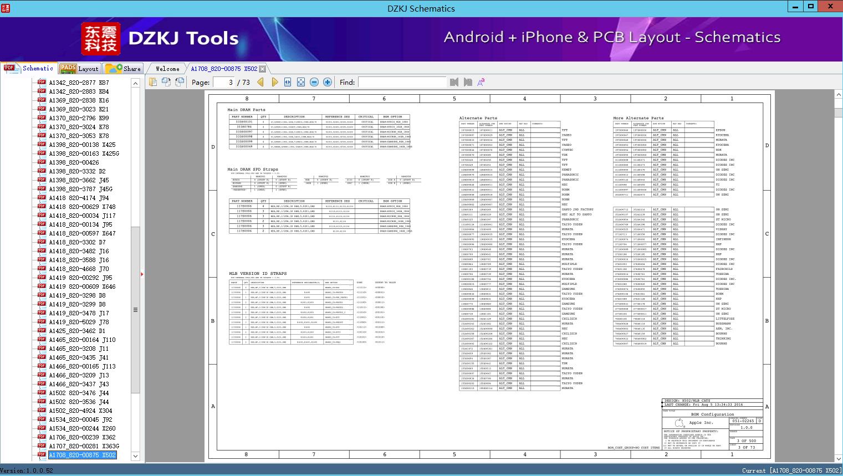Open A1706_820-00239 X362 schematic
This screenshot has width=843, height=476.
(82, 437)
